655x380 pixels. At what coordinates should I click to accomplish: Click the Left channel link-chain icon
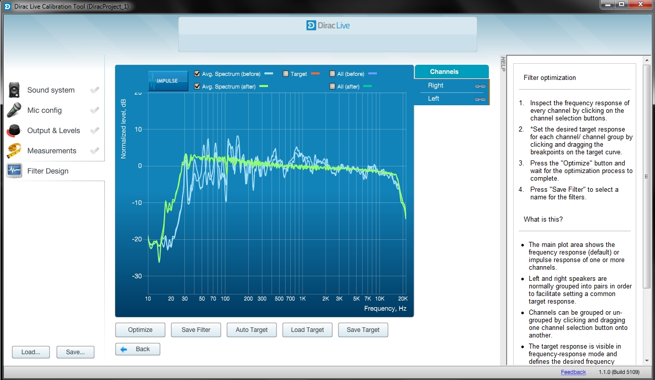click(x=480, y=99)
